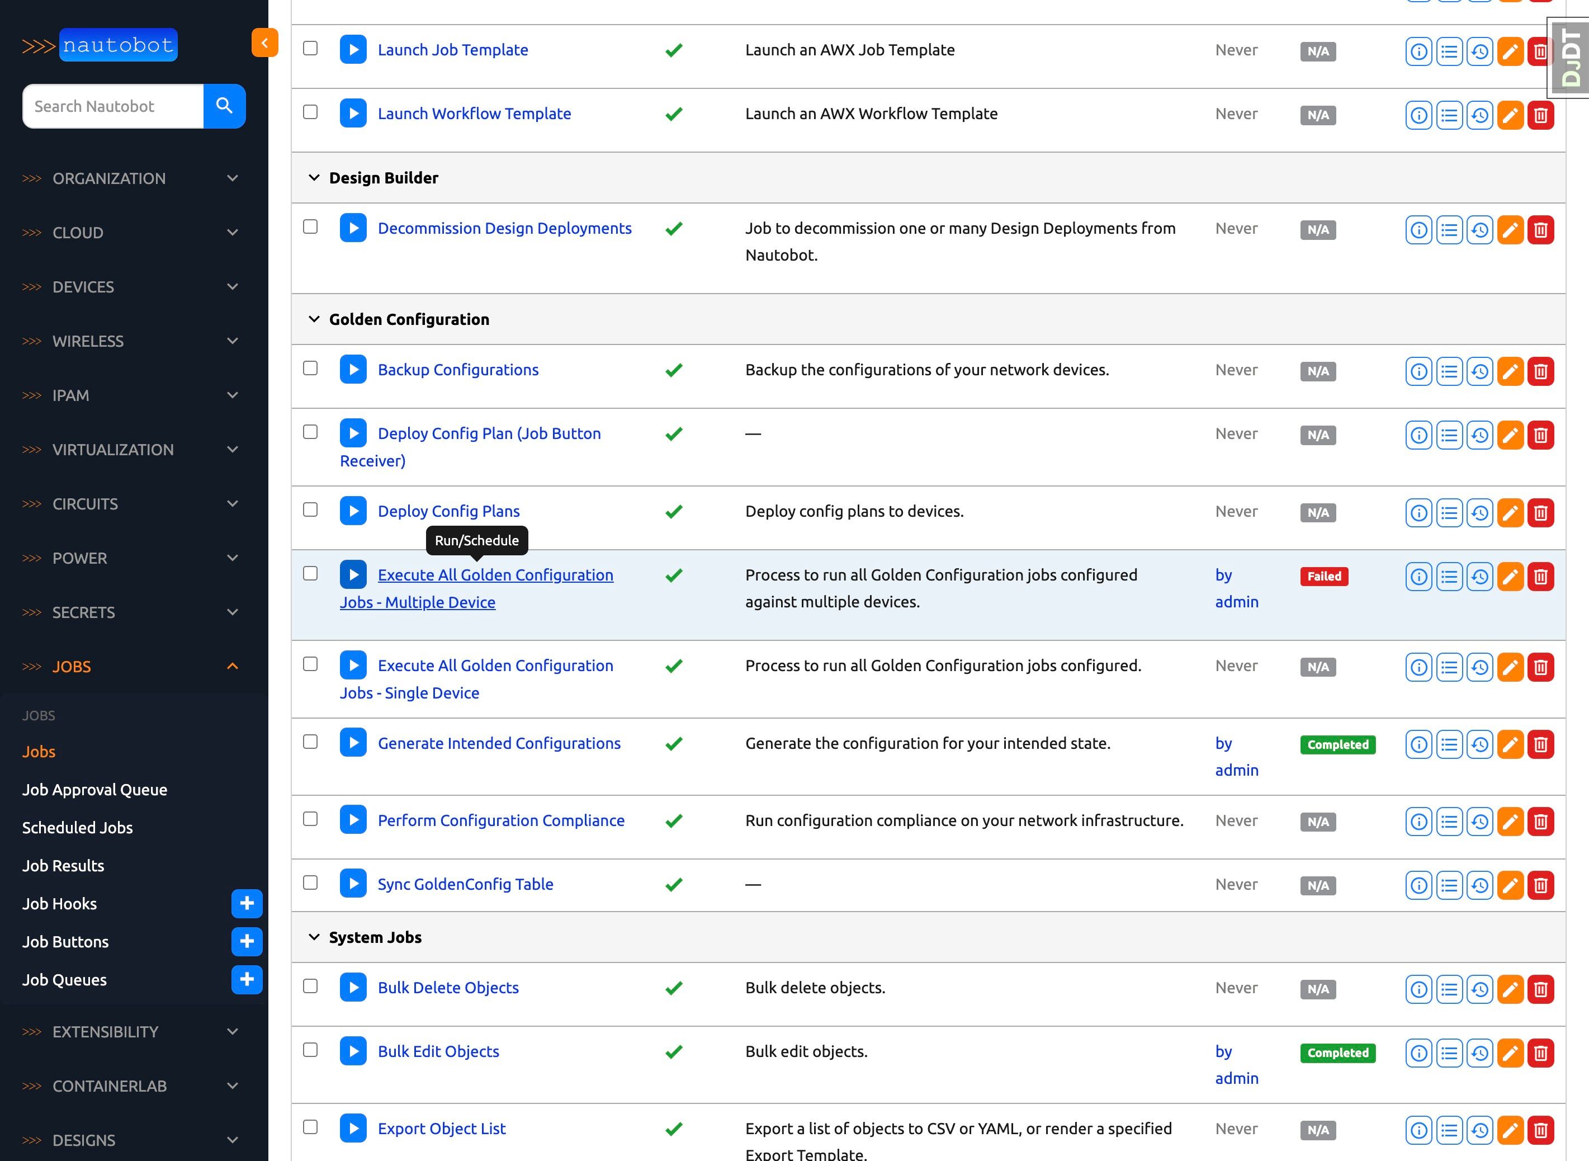
Task: Collapse the Golden Configuration group
Action: click(x=314, y=319)
